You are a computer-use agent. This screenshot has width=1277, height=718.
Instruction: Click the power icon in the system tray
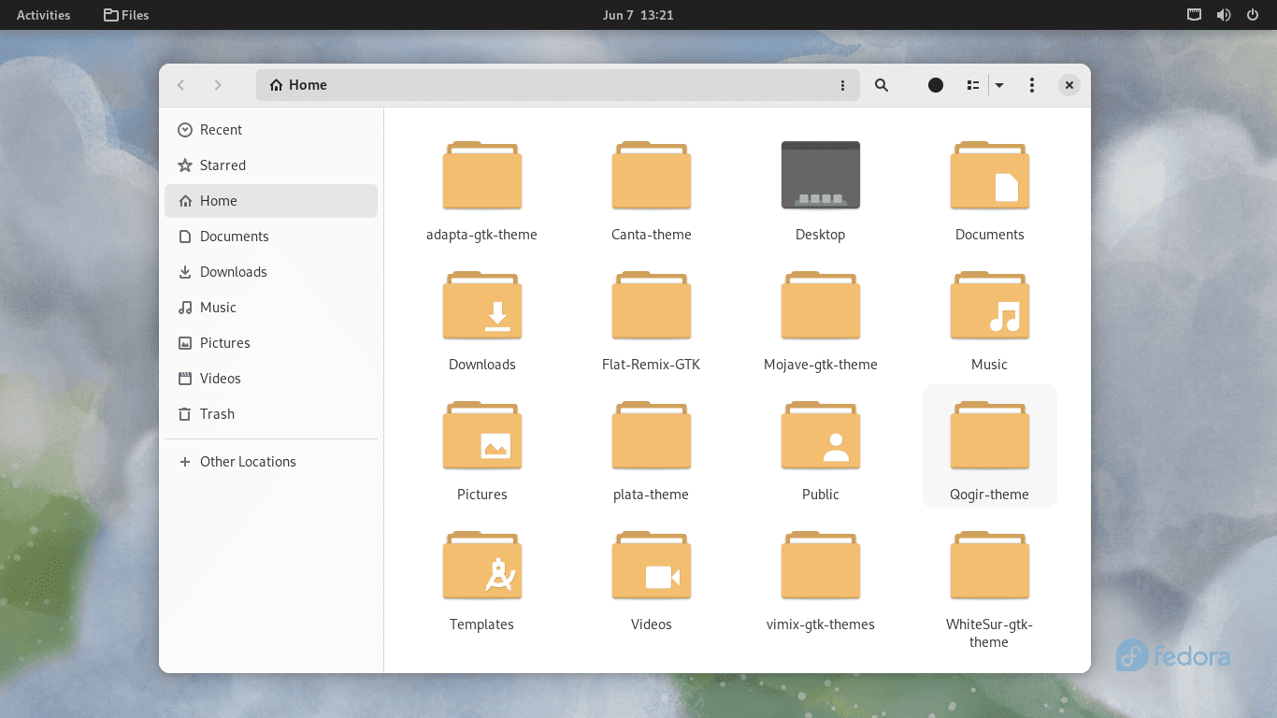1254,15
